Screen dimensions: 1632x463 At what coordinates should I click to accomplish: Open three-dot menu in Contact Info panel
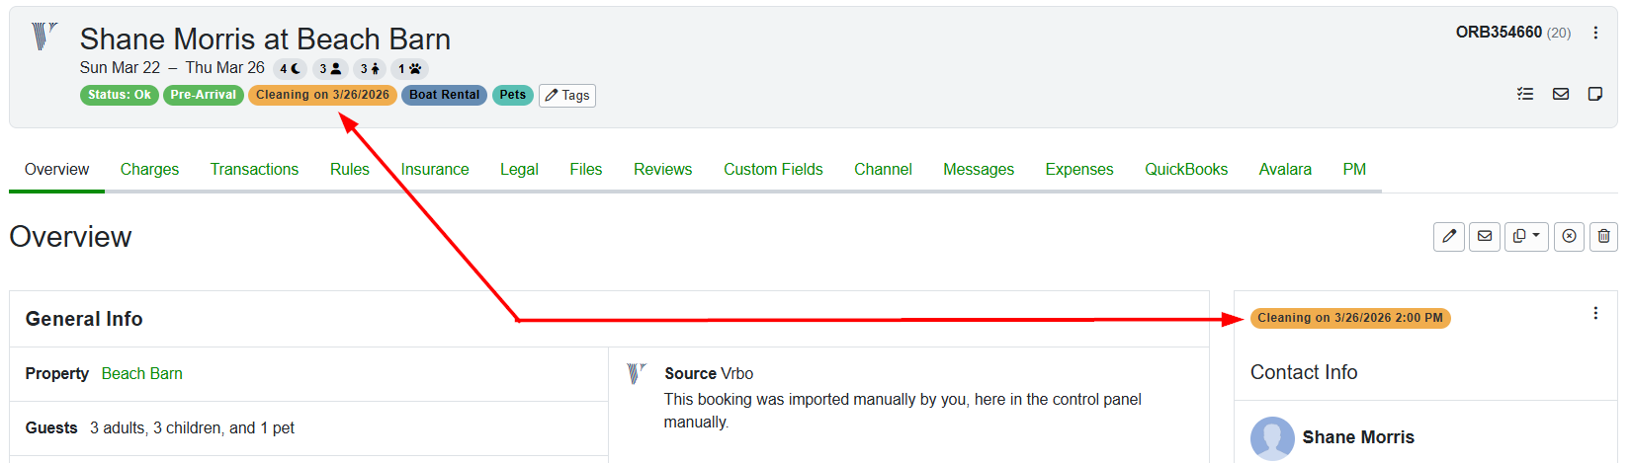[1595, 313]
